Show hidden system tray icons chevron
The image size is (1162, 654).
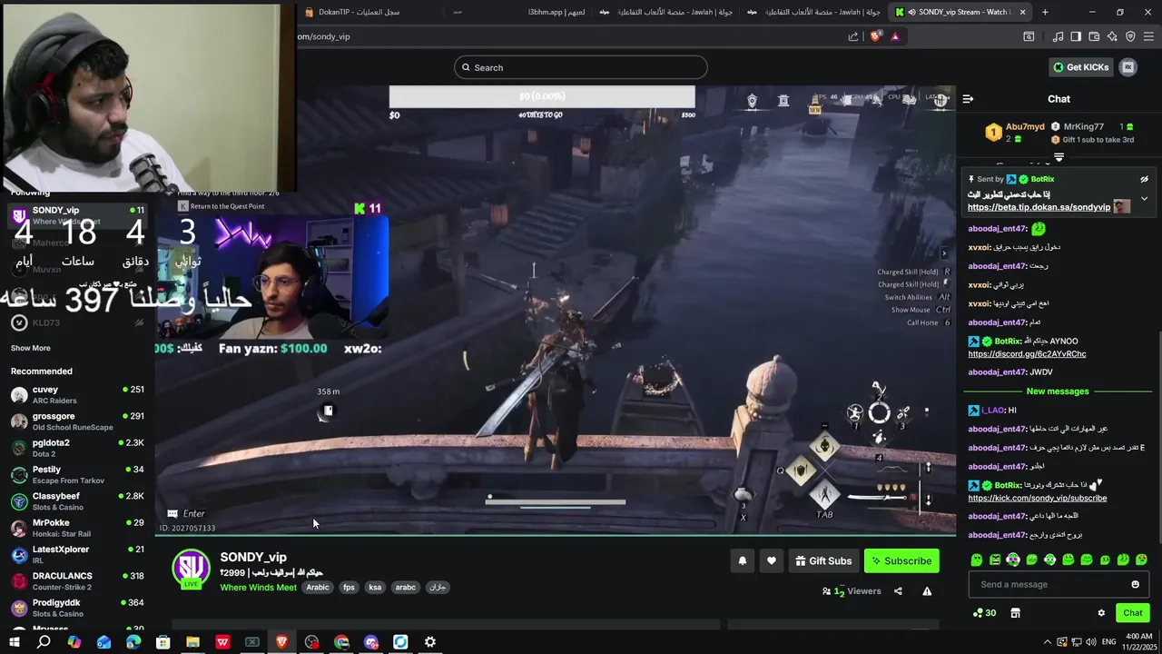1047,641
